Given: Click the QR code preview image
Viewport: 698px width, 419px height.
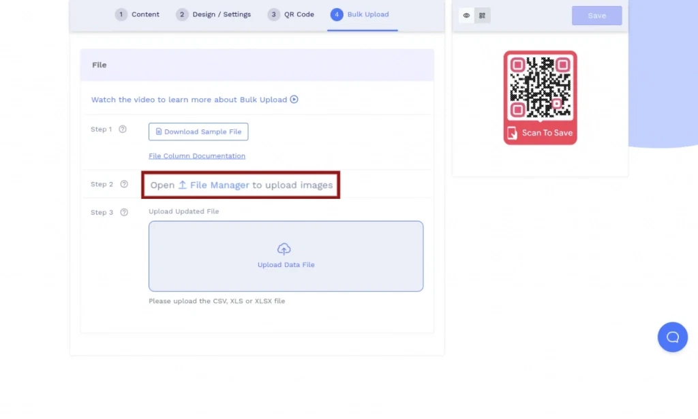Looking at the screenshot, I should 540,87.
